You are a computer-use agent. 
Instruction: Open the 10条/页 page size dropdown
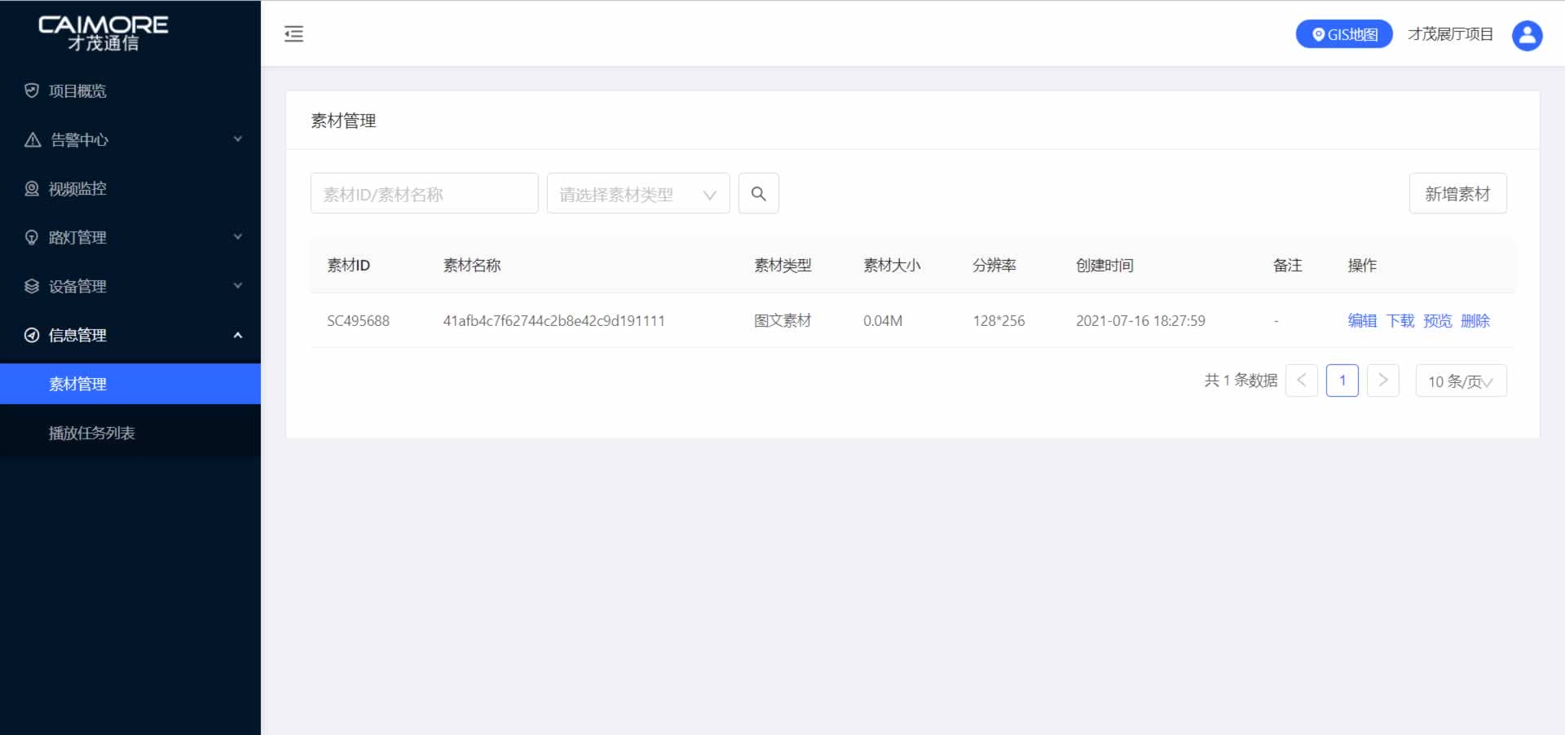pos(1460,381)
